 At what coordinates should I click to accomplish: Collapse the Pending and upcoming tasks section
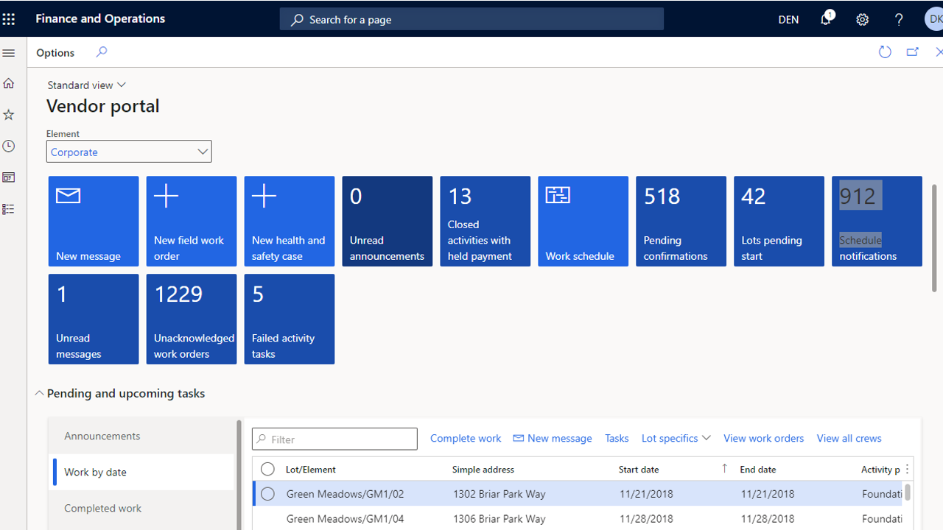coord(40,394)
